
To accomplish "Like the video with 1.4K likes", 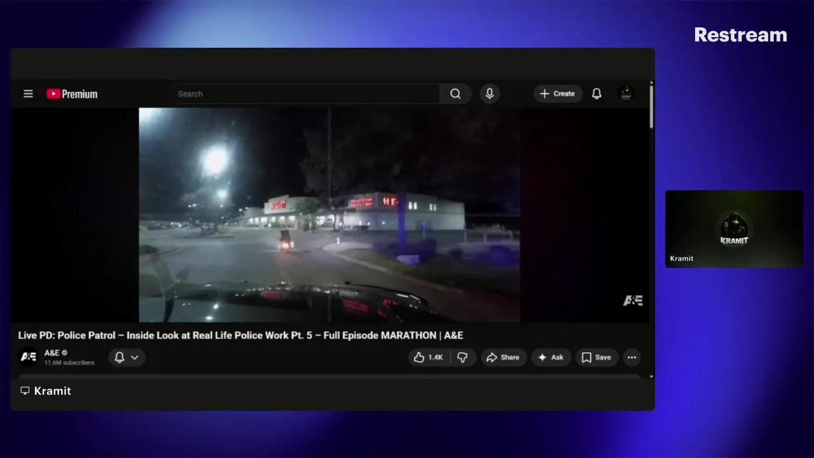I will point(429,357).
